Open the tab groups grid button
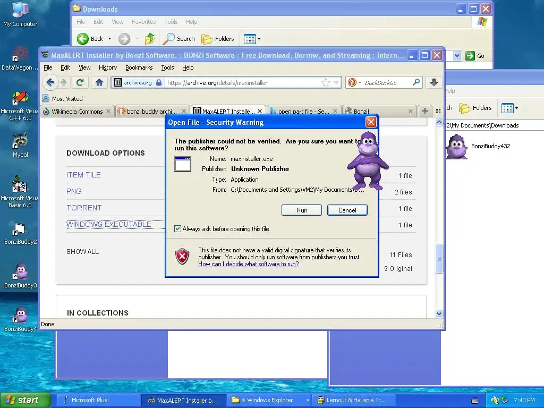 coord(438,111)
